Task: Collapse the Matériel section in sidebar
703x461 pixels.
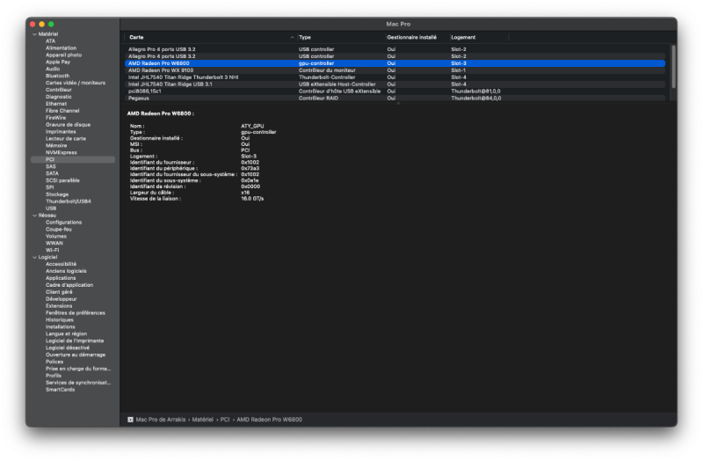Action: click(33, 33)
